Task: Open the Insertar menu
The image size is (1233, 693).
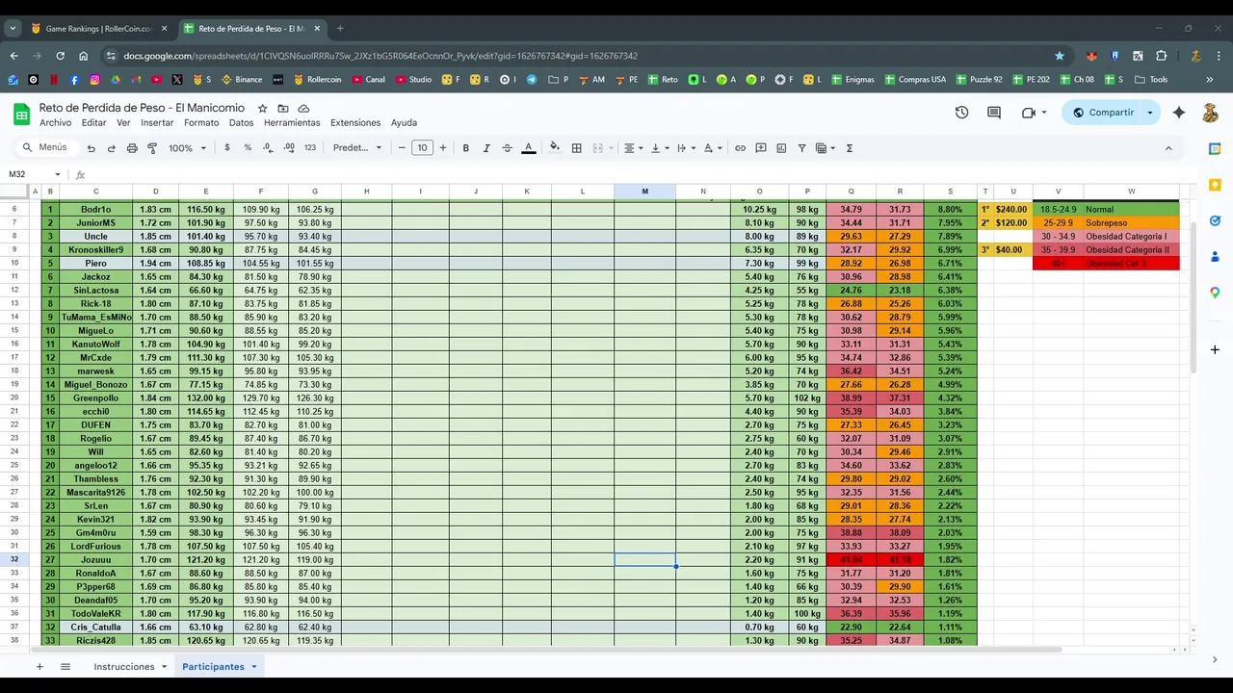Action: click(157, 123)
